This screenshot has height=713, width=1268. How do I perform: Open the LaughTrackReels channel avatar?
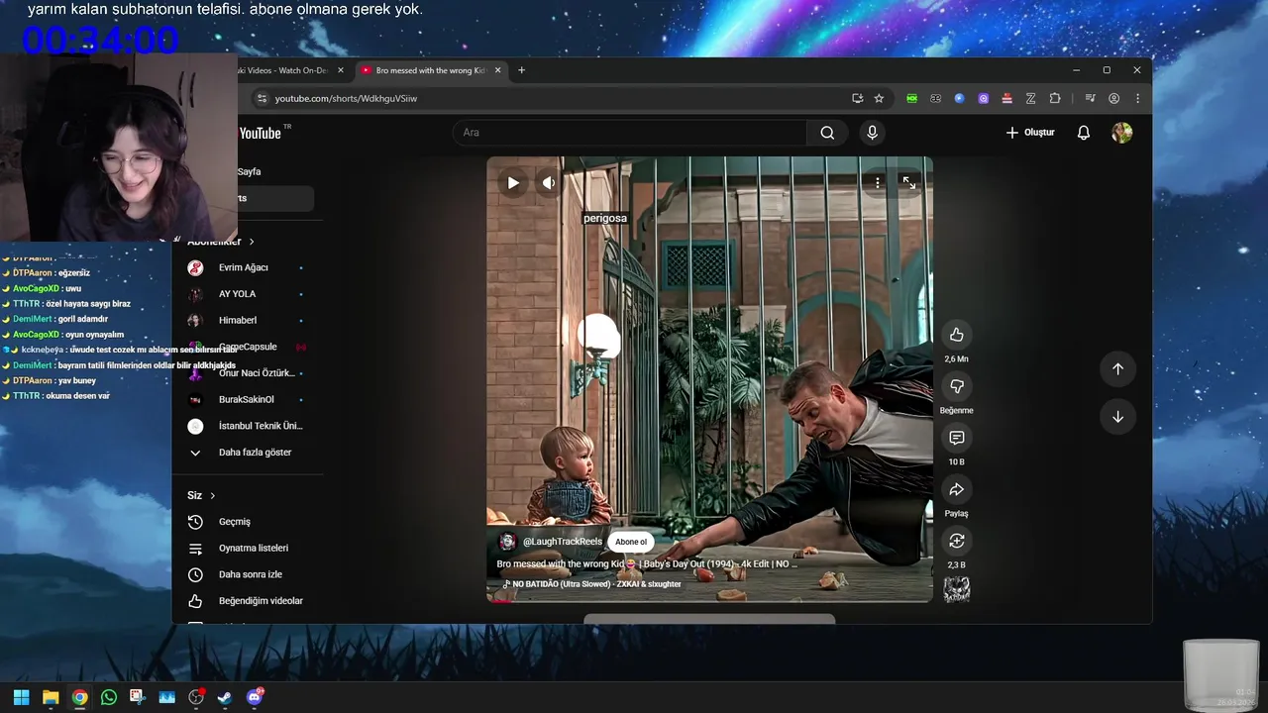(507, 542)
